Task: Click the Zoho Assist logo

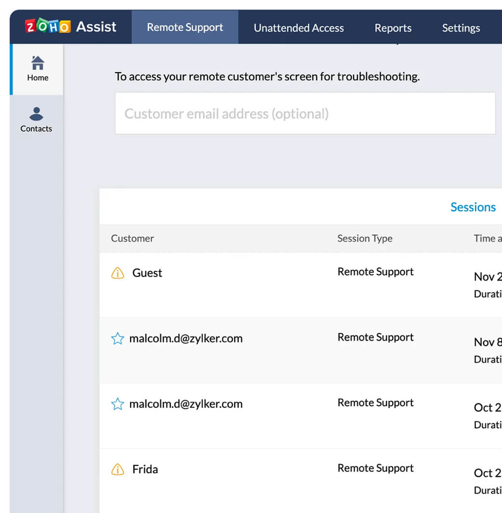Action: pyautogui.click(x=70, y=26)
